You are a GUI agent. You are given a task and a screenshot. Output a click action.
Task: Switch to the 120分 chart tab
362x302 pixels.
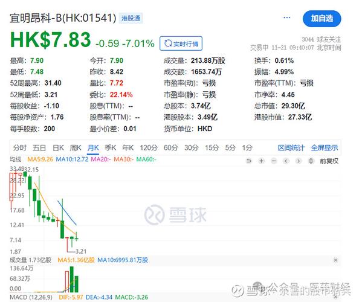tap(149, 147)
